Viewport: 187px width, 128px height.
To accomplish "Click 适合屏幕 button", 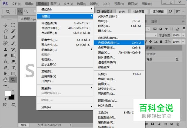I will coord(139,12).
